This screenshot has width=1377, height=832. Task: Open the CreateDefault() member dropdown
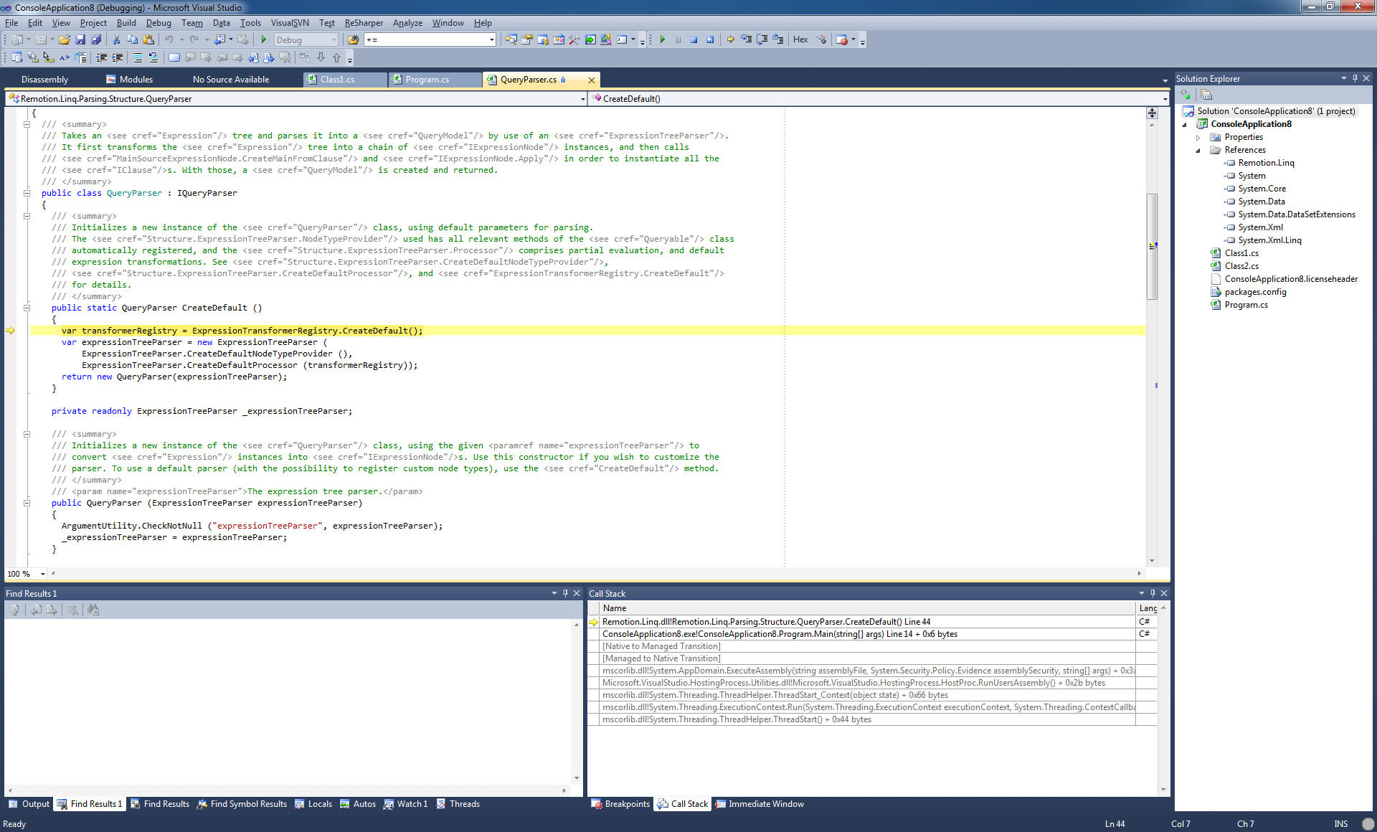(x=1165, y=99)
